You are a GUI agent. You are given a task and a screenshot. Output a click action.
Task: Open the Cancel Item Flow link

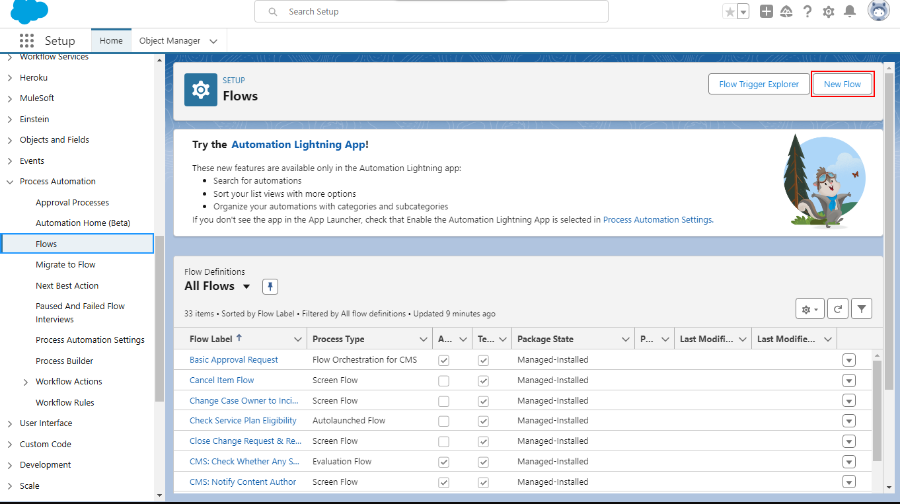pyautogui.click(x=222, y=380)
